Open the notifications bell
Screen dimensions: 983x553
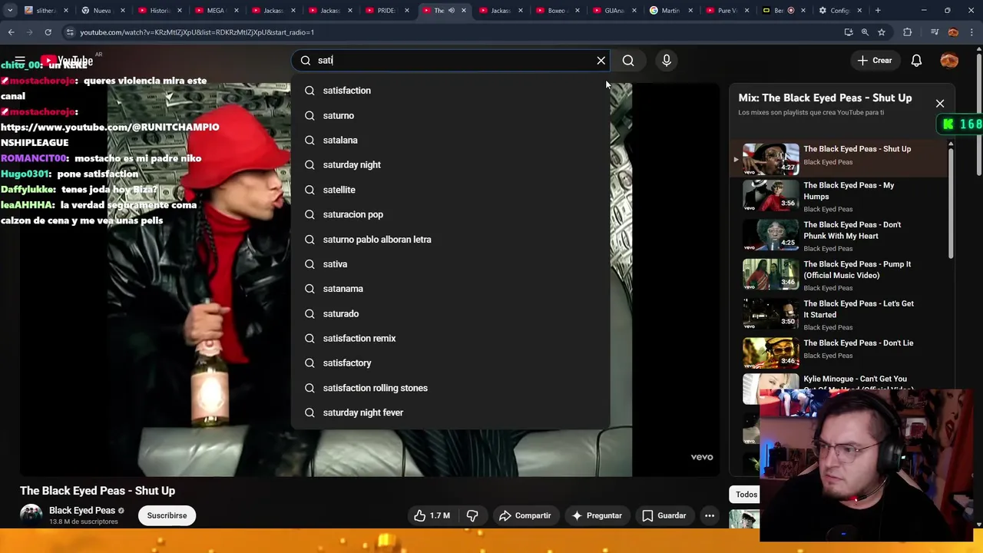(x=916, y=60)
